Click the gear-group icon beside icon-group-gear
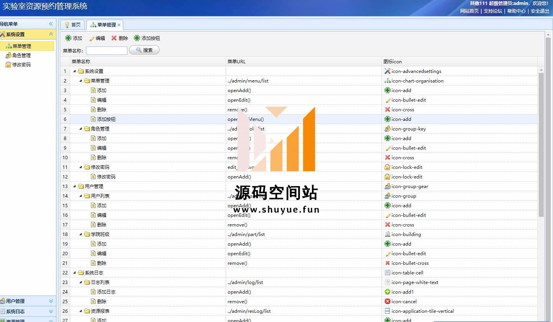Screen dimensions: 553x322 pyautogui.click(x=387, y=186)
